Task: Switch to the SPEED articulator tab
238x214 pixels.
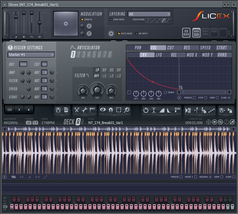Action: click(x=207, y=48)
